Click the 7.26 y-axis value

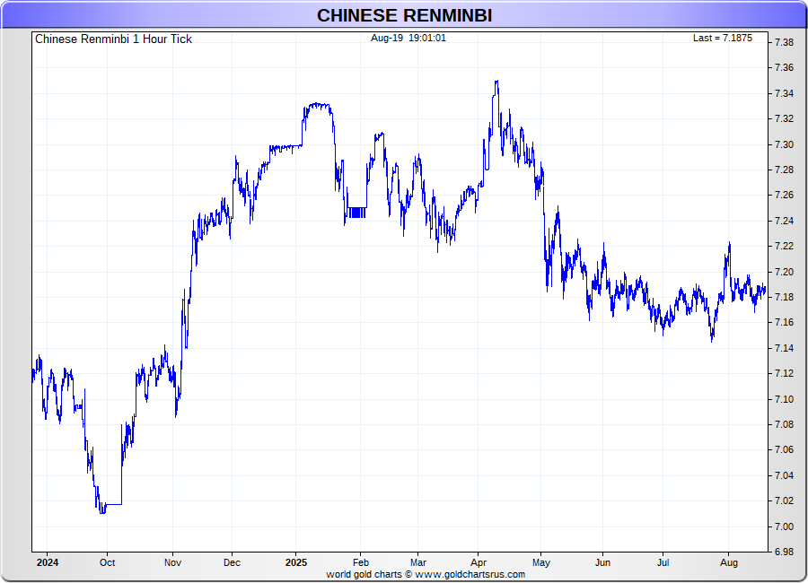(x=785, y=195)
